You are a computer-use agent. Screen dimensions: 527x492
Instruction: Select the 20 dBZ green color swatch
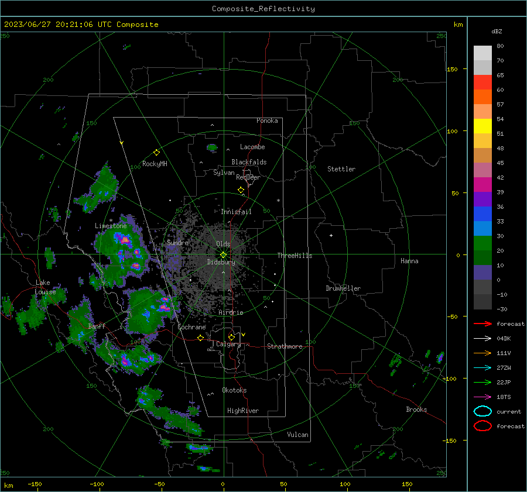click(x=482, y=243)
